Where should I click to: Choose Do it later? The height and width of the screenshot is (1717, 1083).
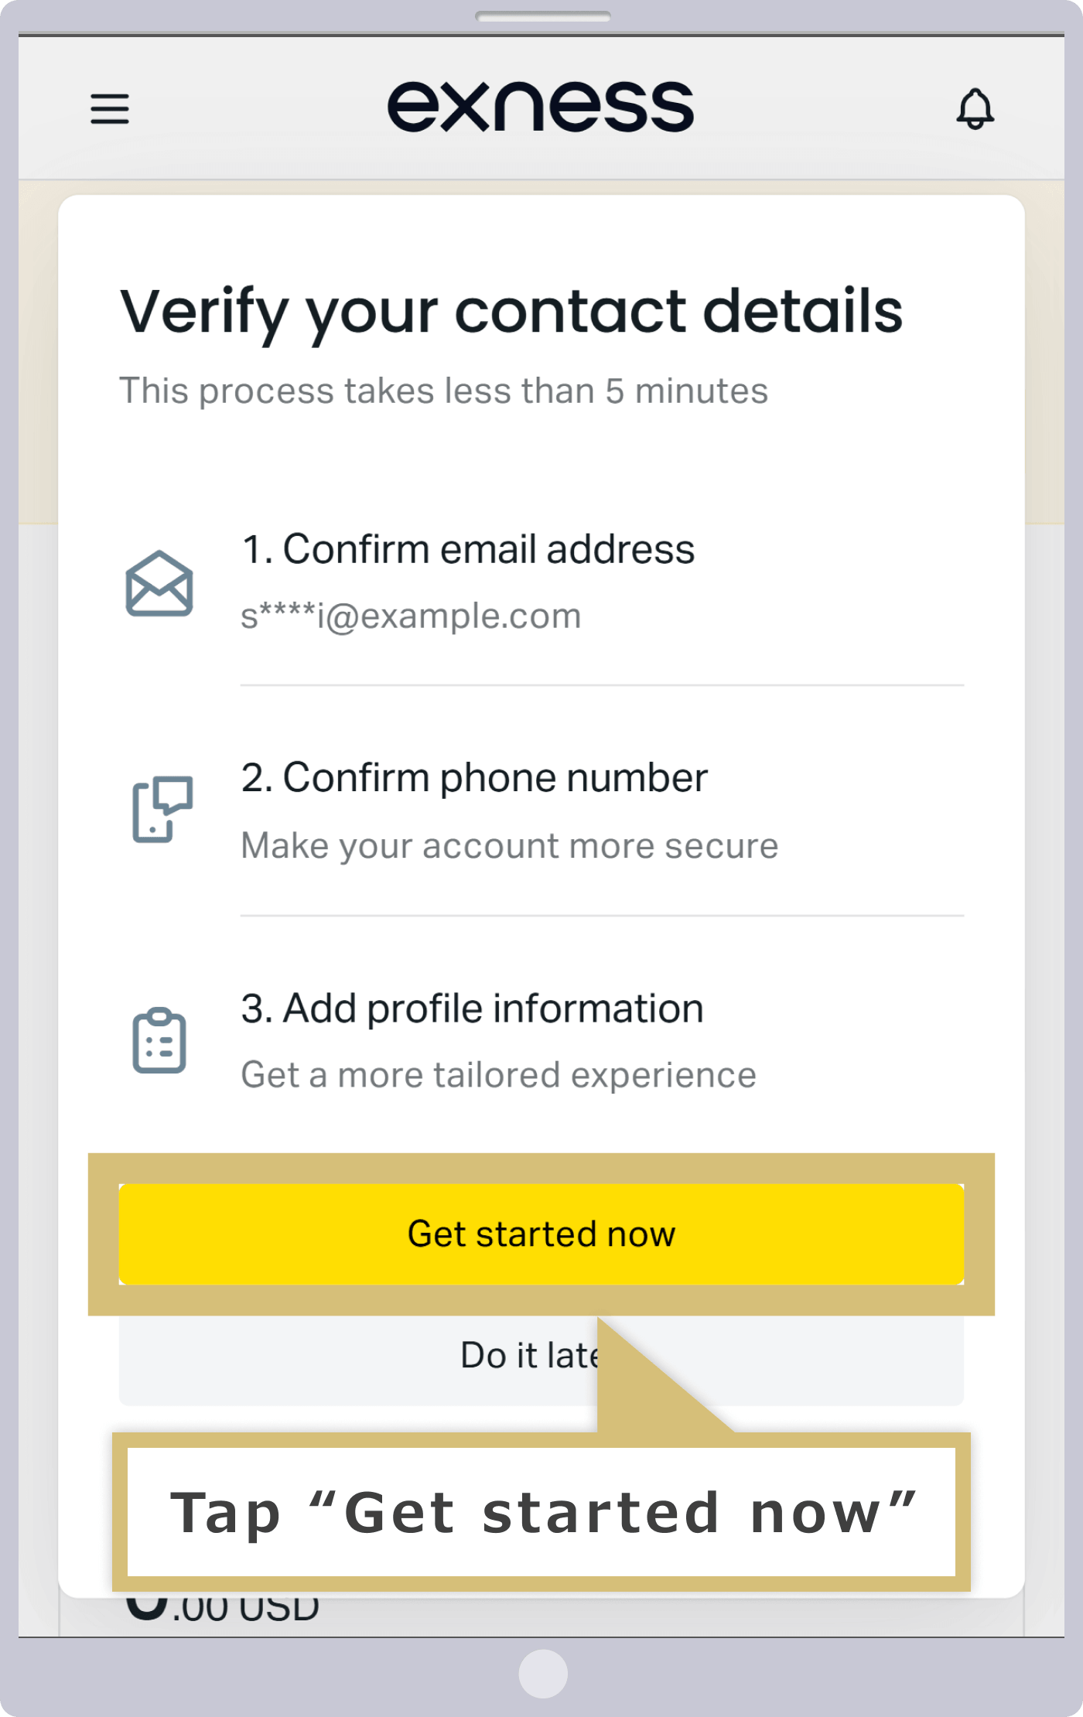click(541, 1355)
